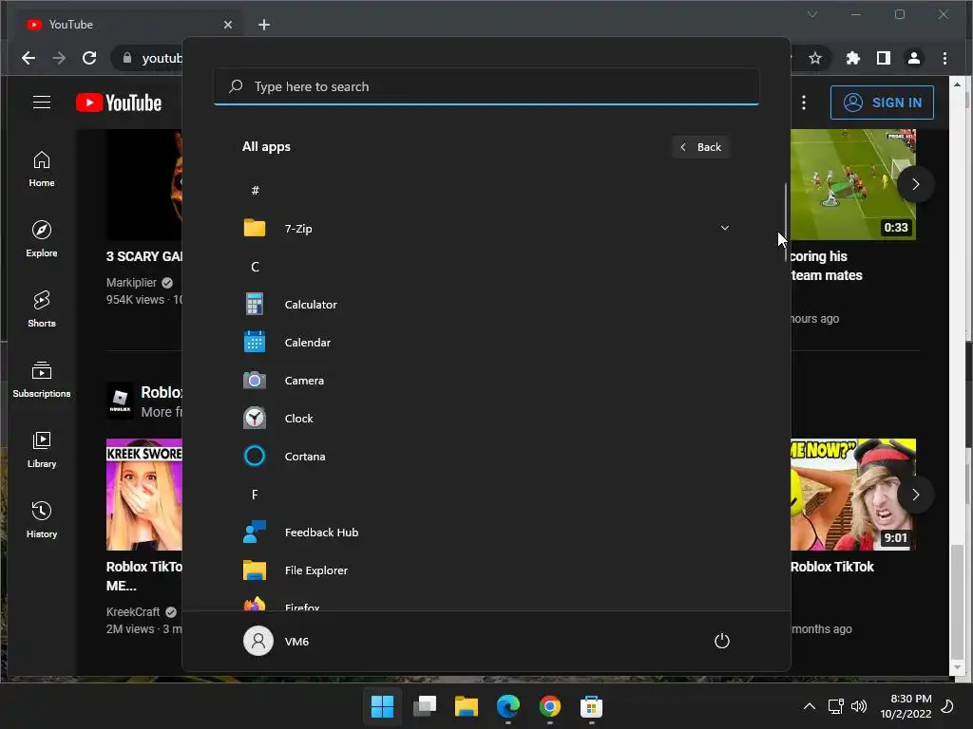The image size is (973, 729).
Task: Open the volume control in the tray
Action: pos(859,706)
